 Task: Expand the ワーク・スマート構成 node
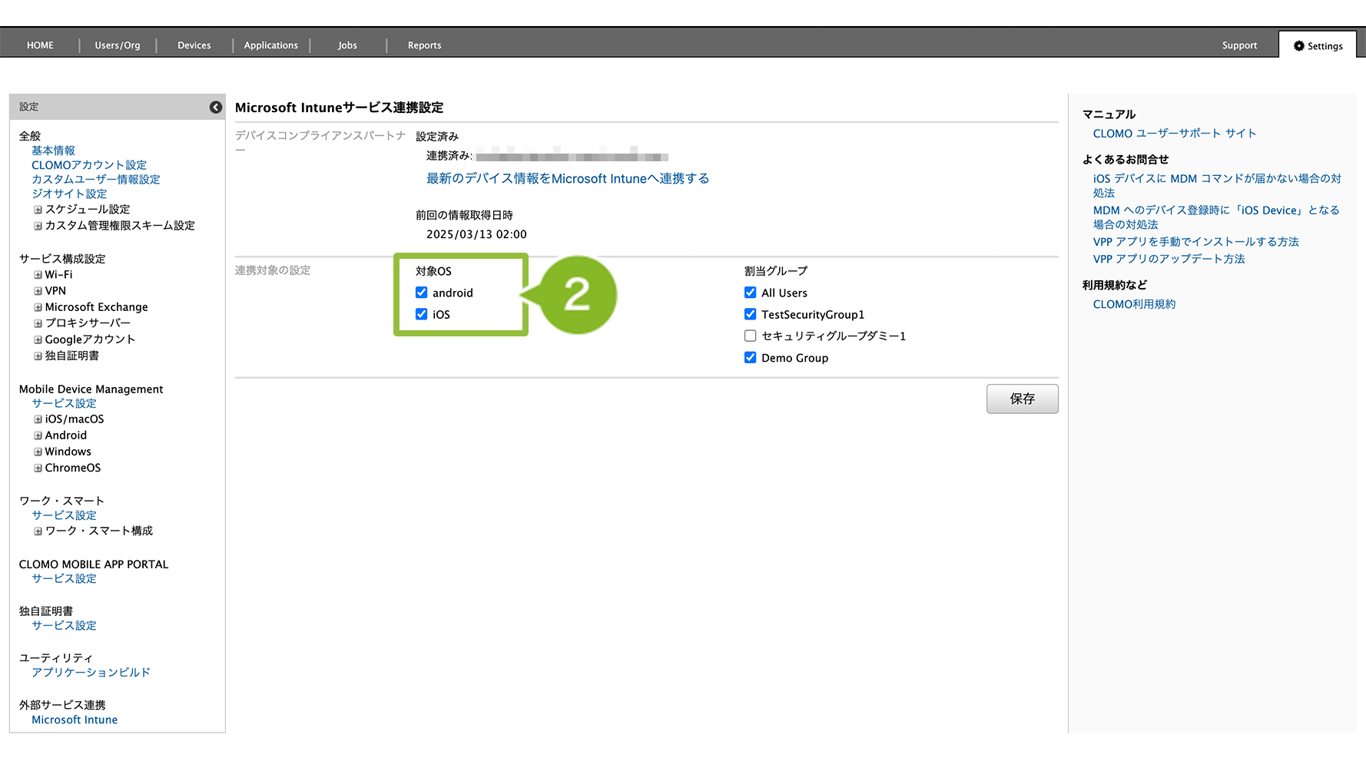(38, 531)
